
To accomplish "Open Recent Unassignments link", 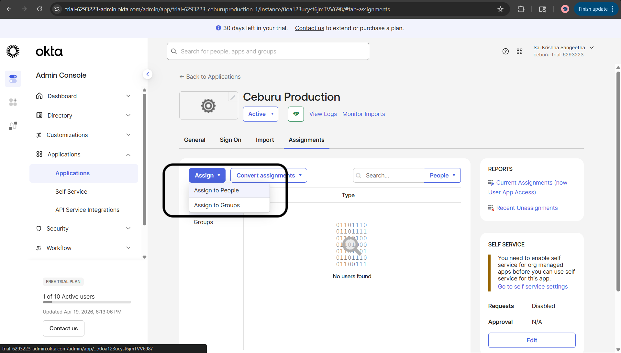I will tap(527, 208).
